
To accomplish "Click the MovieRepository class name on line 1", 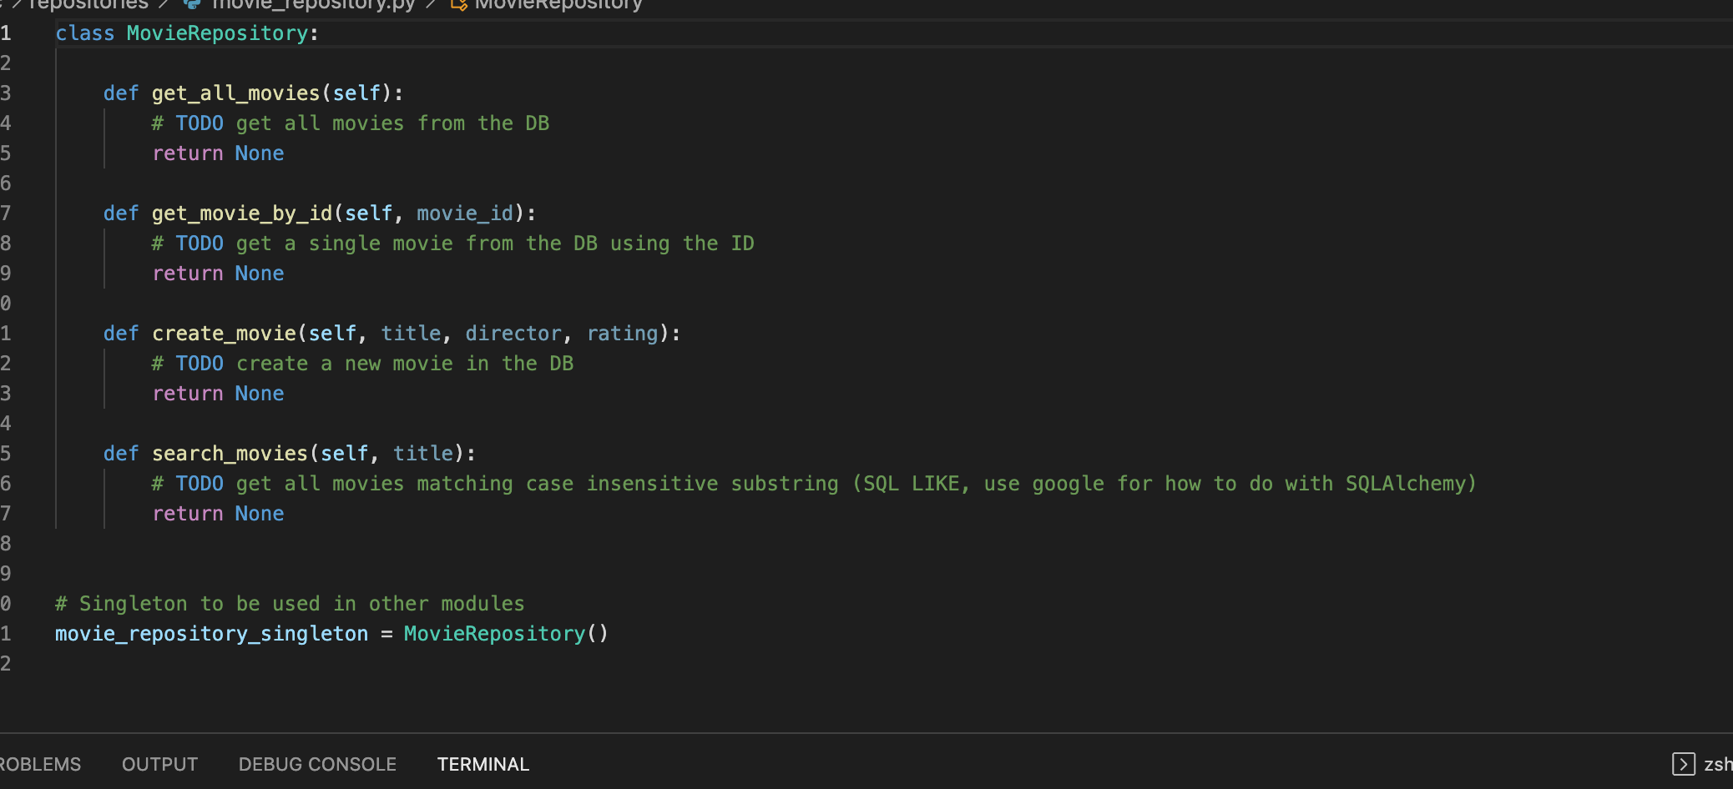I will point(216,33).
